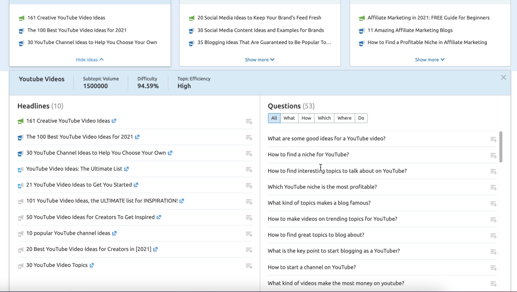Open external link for '30 YouTube Video Topics'
This screenshot has width=517, height=292.
tap(92, 265)
